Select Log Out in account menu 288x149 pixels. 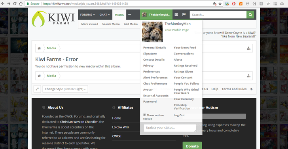click(x=179, y=115)
